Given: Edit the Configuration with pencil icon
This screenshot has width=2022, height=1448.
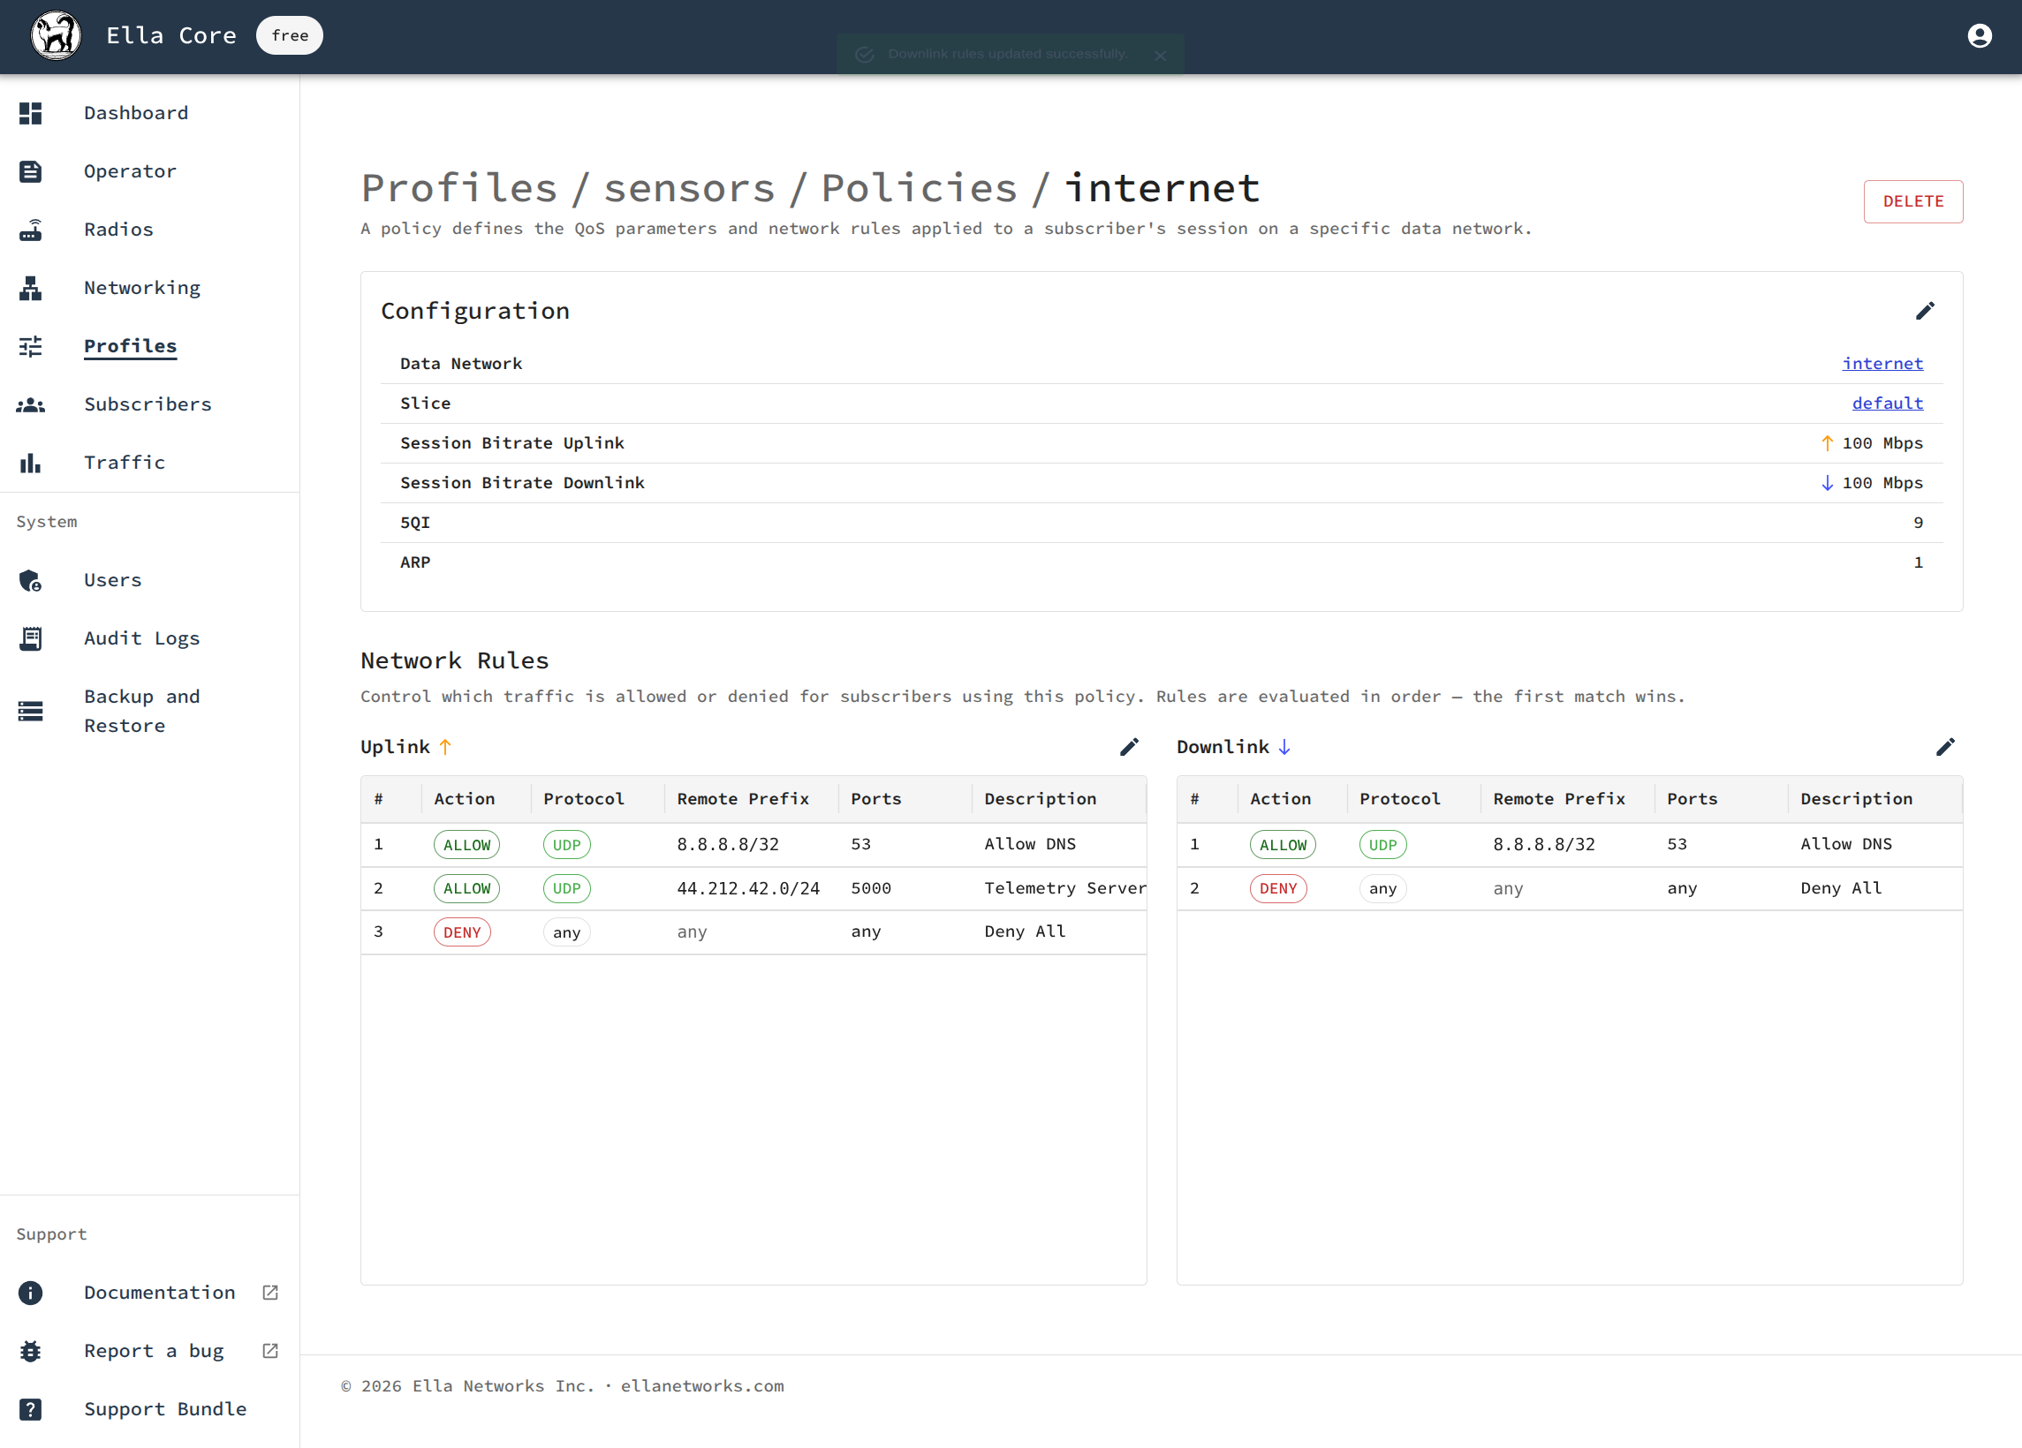Looking at the screenshot, I should pyautogui.click(x=1925, y=311).
